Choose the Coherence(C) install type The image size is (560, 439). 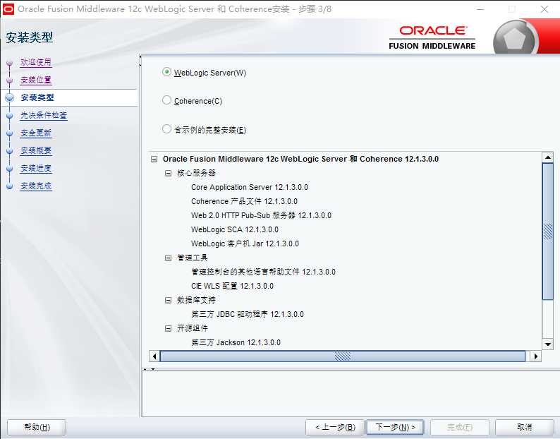pos(166,100)
